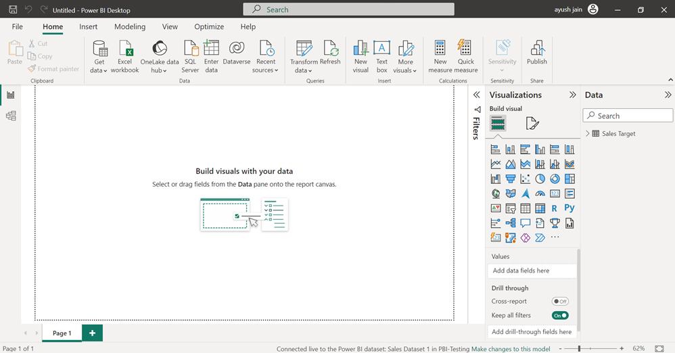
Task: Select the Metrics trophy visual
Action: [555, 223]
